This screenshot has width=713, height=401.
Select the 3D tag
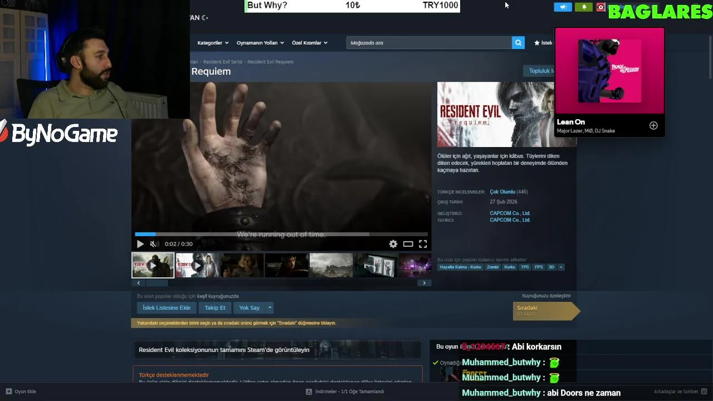point(551,267)
